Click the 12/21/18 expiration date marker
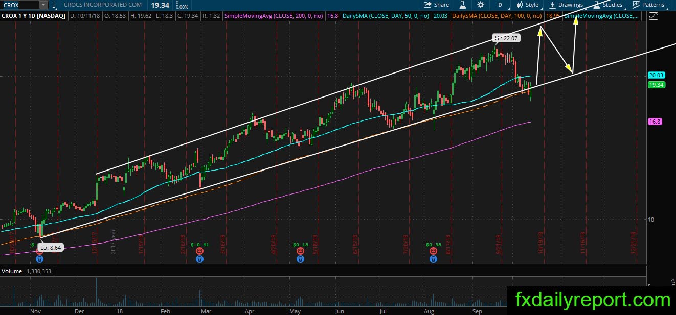Viewport: 676px width, 315px height. click(x=634, y=243)
